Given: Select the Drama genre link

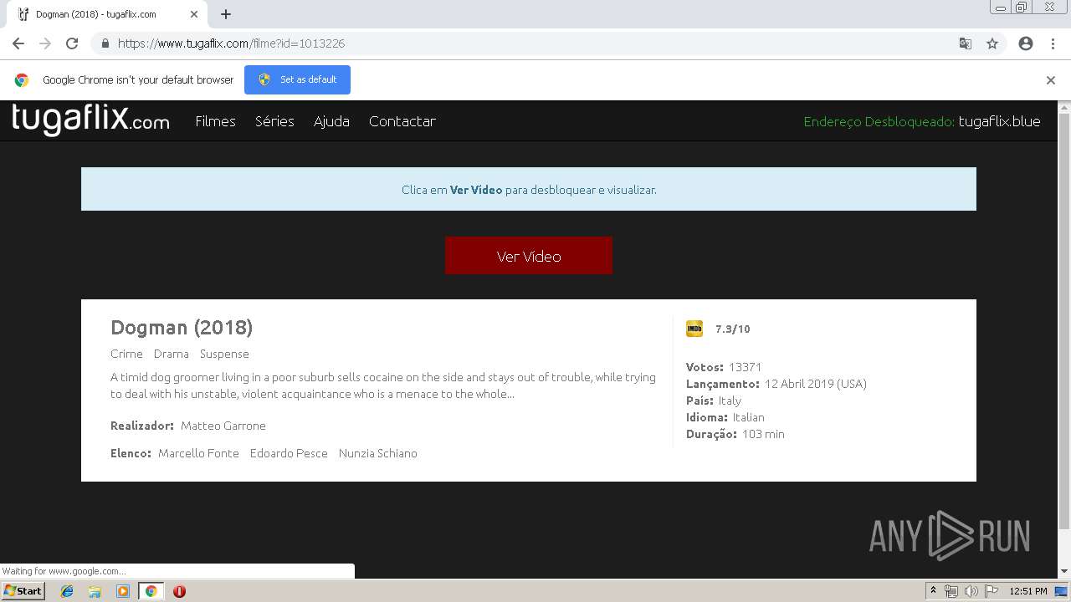Looking at the screenshot, I should pyautogui.click(x=172, y=354).
